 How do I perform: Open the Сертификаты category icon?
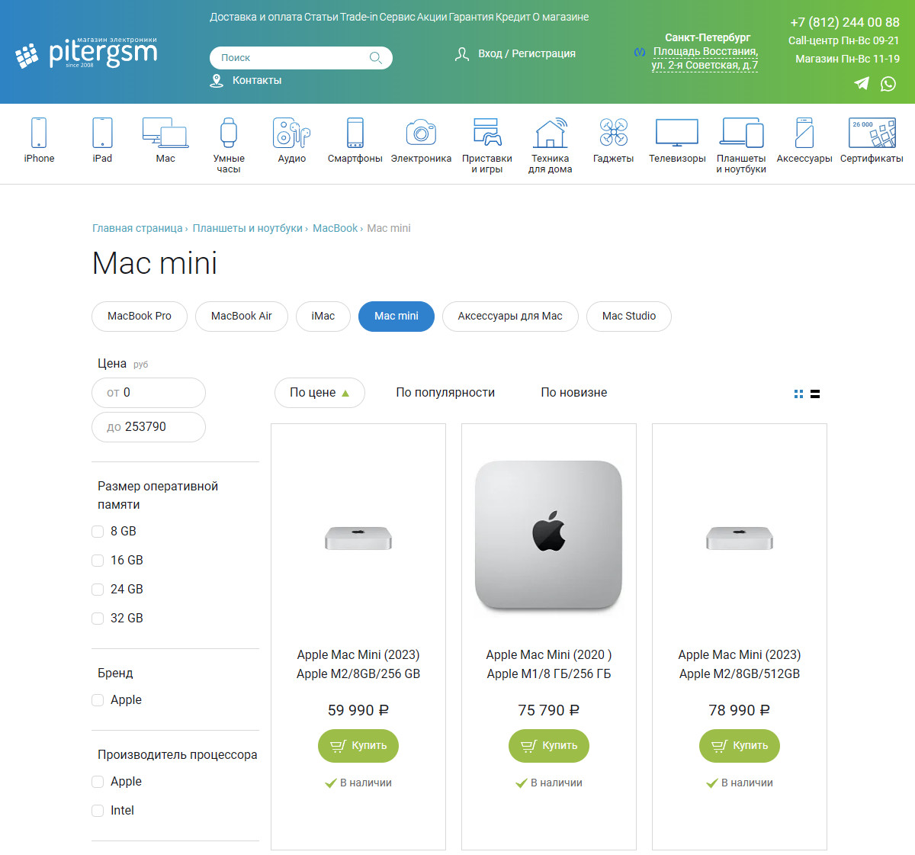click(x=872, y=133)
